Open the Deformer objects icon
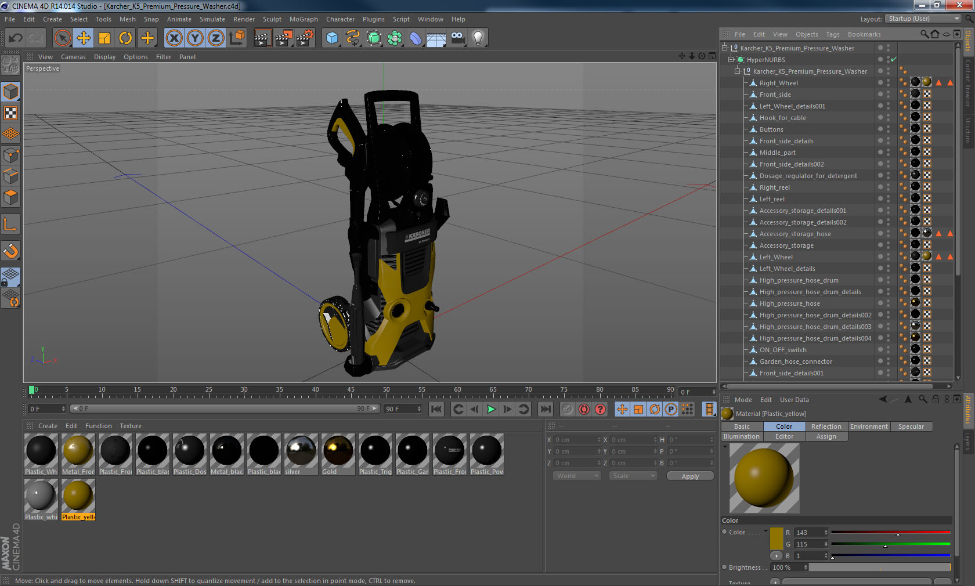This screenshot has height=586, width=975. 416,38
